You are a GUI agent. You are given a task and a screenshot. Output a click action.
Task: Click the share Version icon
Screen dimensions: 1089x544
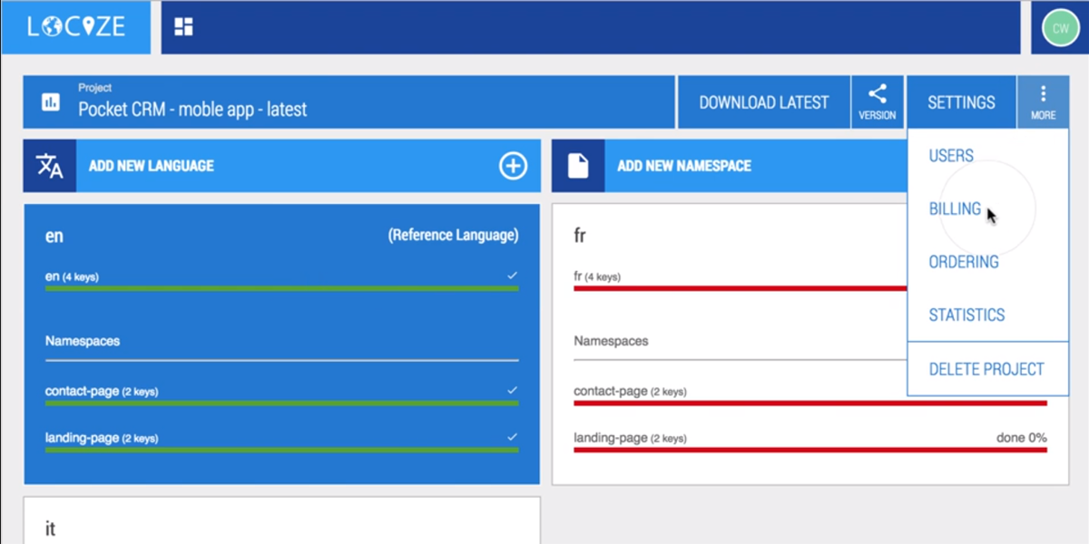click(x=877, y=102)
